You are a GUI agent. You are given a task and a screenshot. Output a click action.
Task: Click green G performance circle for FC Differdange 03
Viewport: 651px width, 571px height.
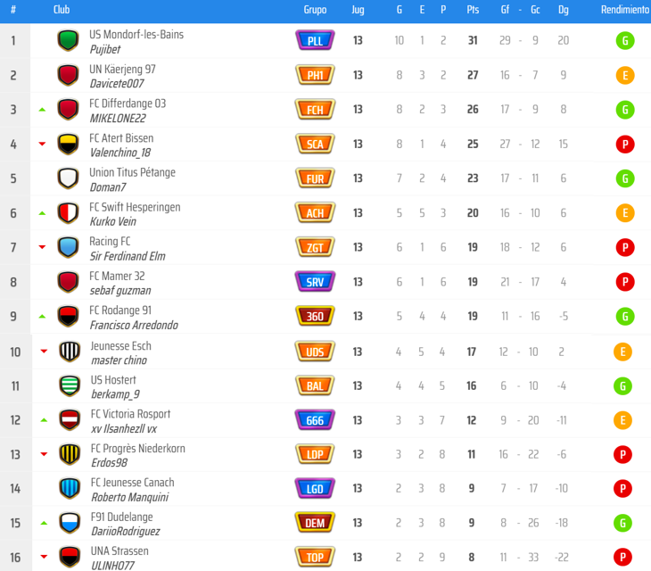[625, 110]
